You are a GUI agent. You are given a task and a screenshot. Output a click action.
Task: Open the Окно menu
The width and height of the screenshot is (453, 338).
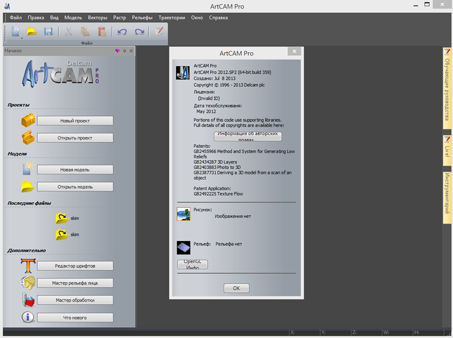(x=197, y=18)
